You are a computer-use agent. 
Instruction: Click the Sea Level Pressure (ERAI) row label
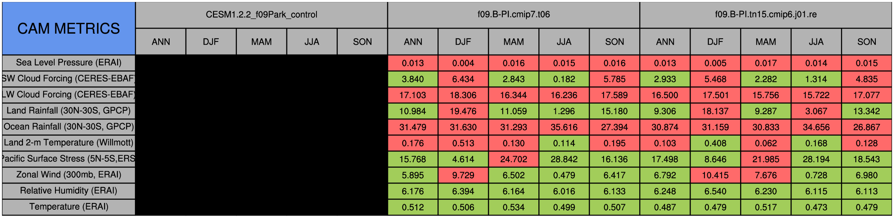click(69, 63)
